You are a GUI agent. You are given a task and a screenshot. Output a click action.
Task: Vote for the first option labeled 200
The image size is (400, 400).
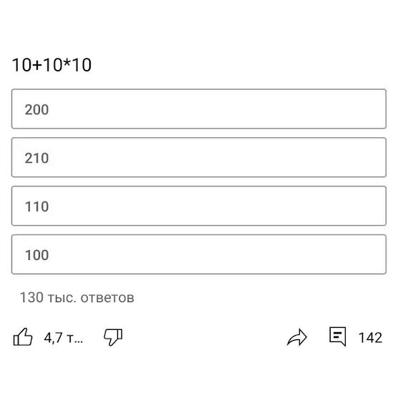point(199,109)
